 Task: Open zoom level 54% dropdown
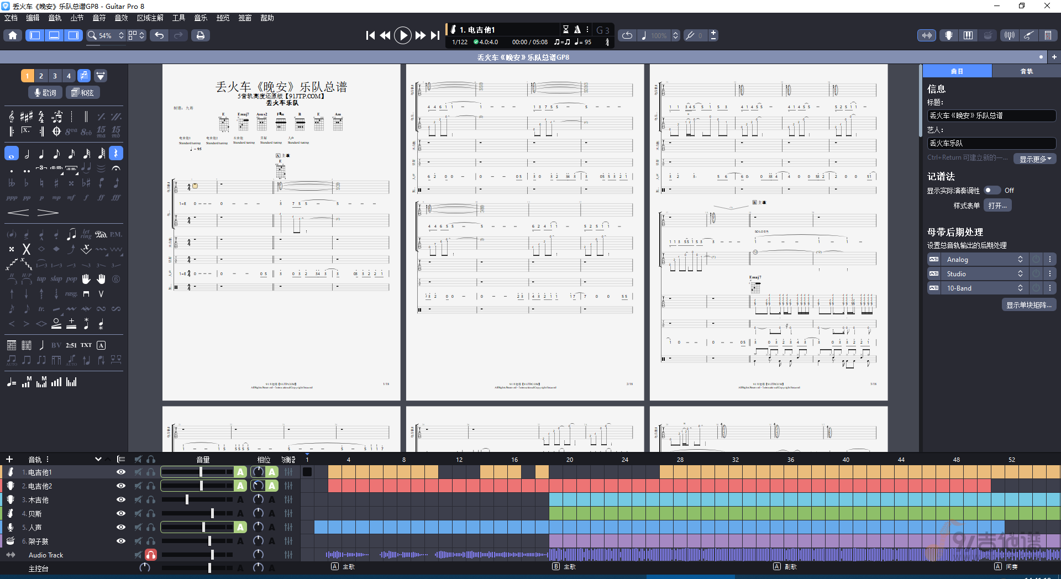[106, 35]
